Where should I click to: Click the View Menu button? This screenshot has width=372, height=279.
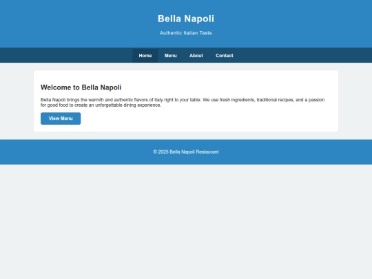pyautogui.click(x=61, y=118)
